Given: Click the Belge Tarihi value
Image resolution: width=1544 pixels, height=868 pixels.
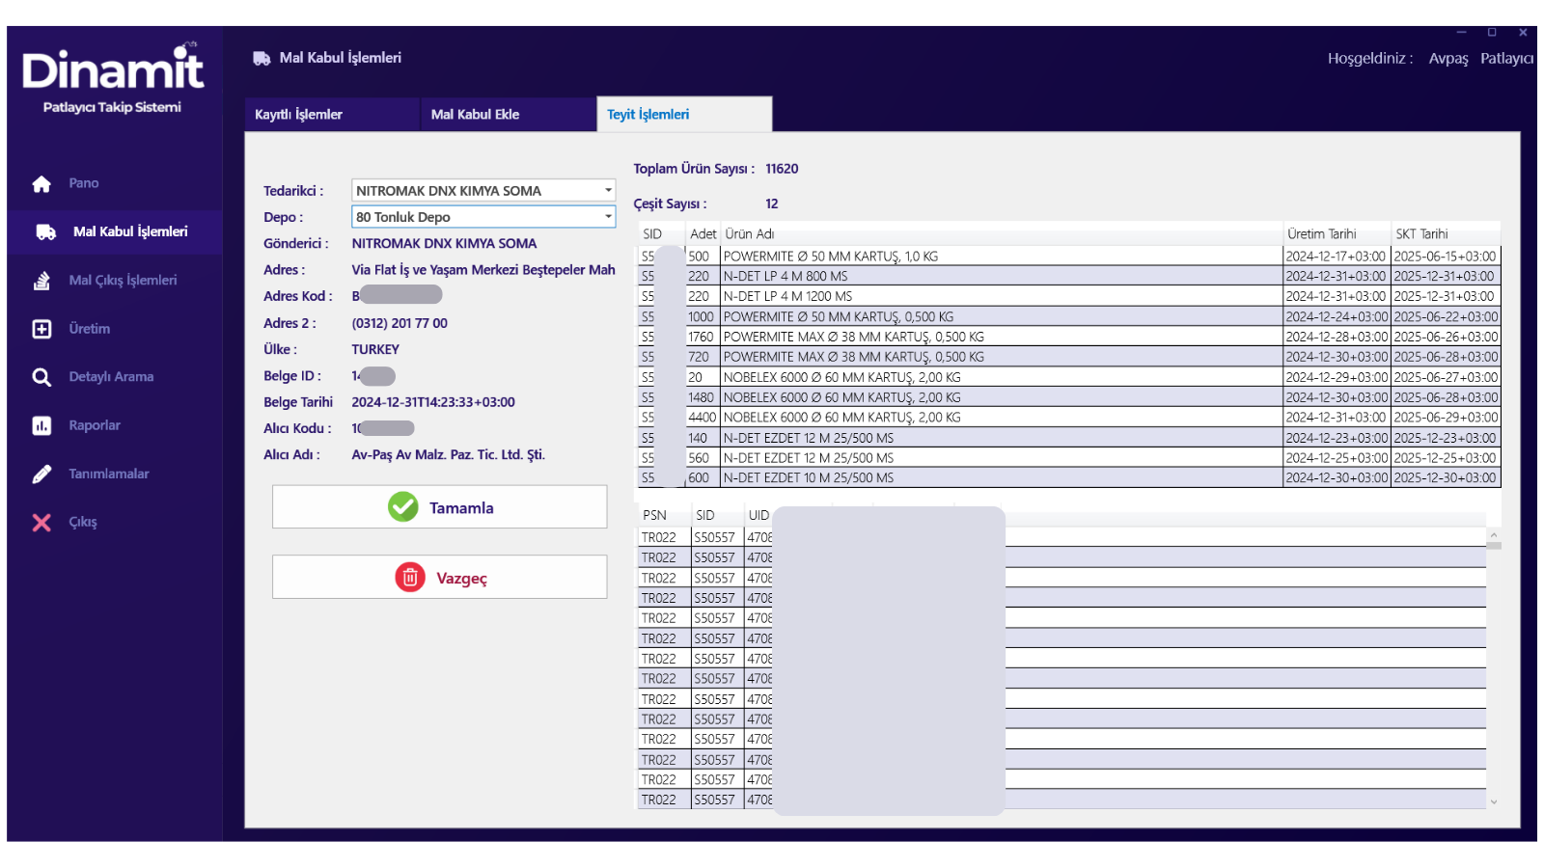Looking at the screenshot, I should pyautogui.click(x=433, y=402).
